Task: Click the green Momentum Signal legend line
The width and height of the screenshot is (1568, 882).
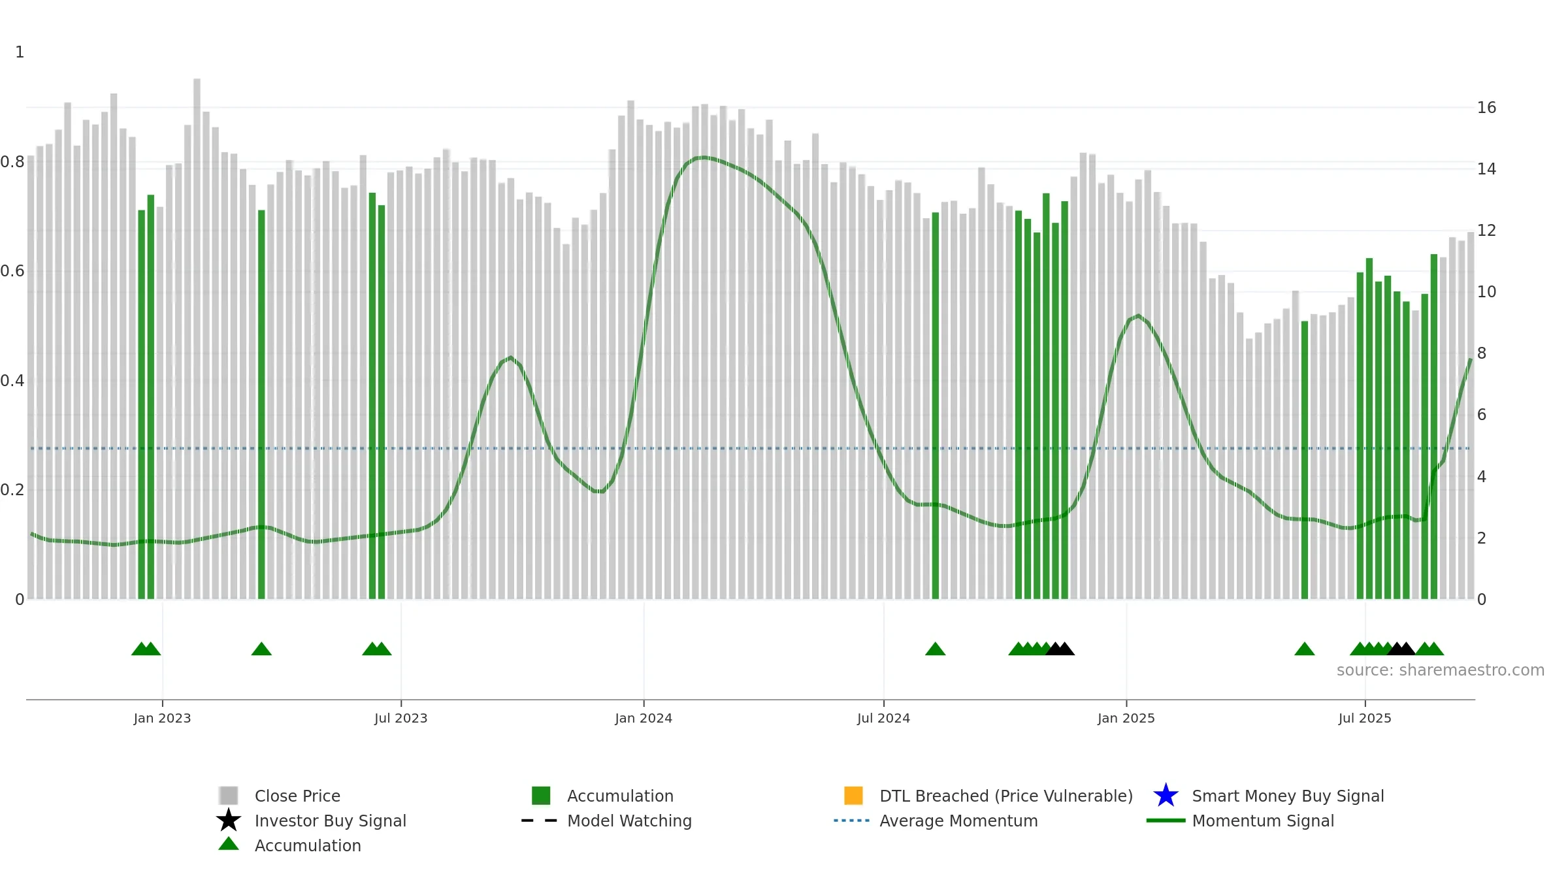Action: (1166, 821)
